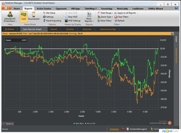Open Settings from the Options group
Viewport: 181px width, 133px height.
pyautogui.click(x=48, y=17)
